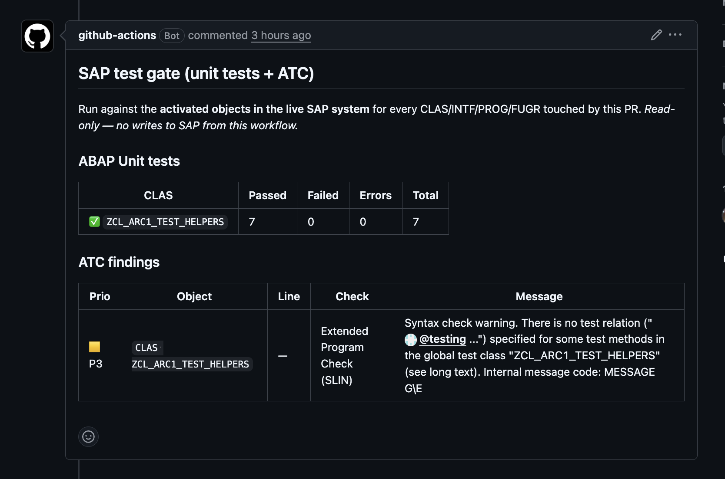This screenshot has width=725, height=479.
Task: Click the 'Failed' column header
Action: tap(323, 195)
